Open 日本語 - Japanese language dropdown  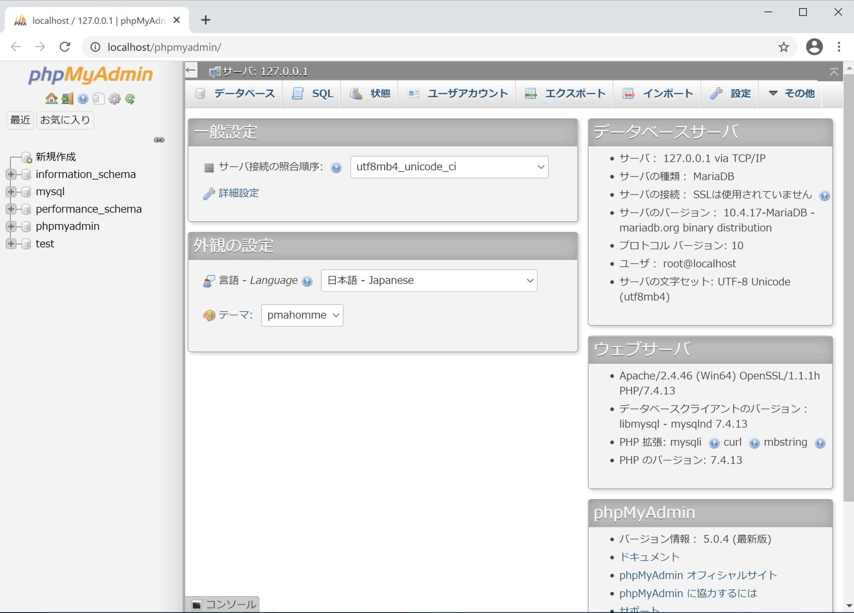tap(429, 281)
